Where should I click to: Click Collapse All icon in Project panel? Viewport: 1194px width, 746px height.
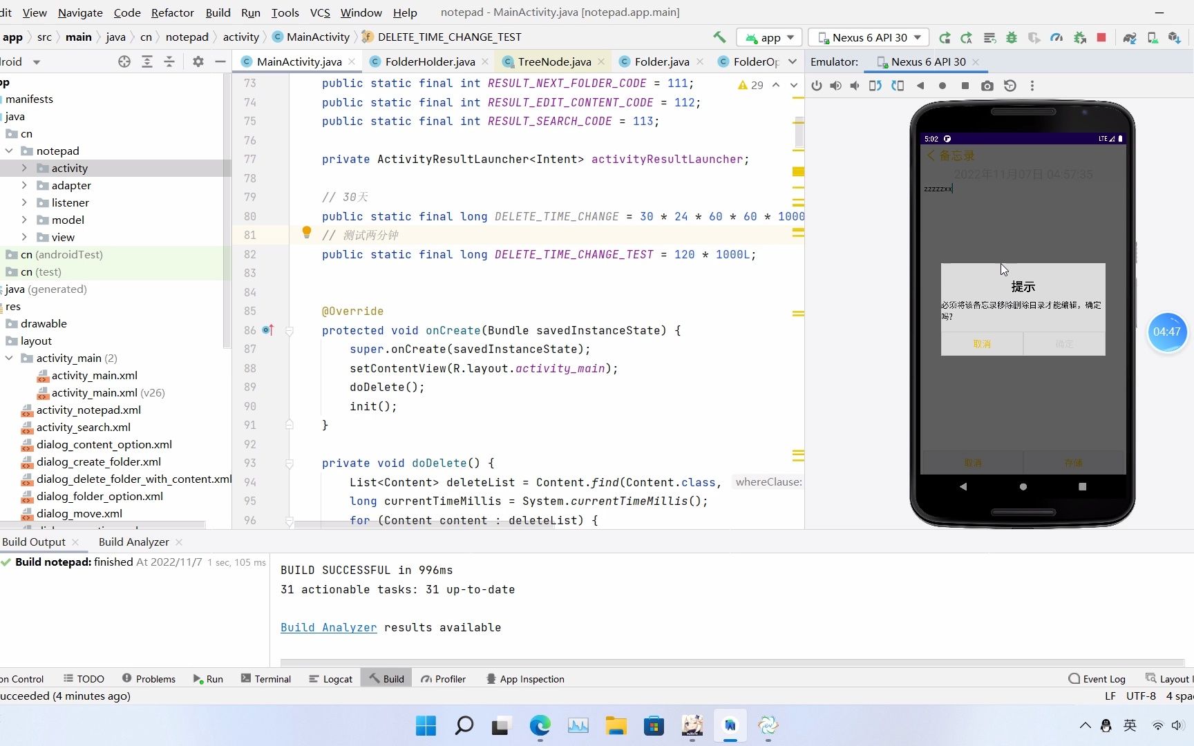[169, 61]
